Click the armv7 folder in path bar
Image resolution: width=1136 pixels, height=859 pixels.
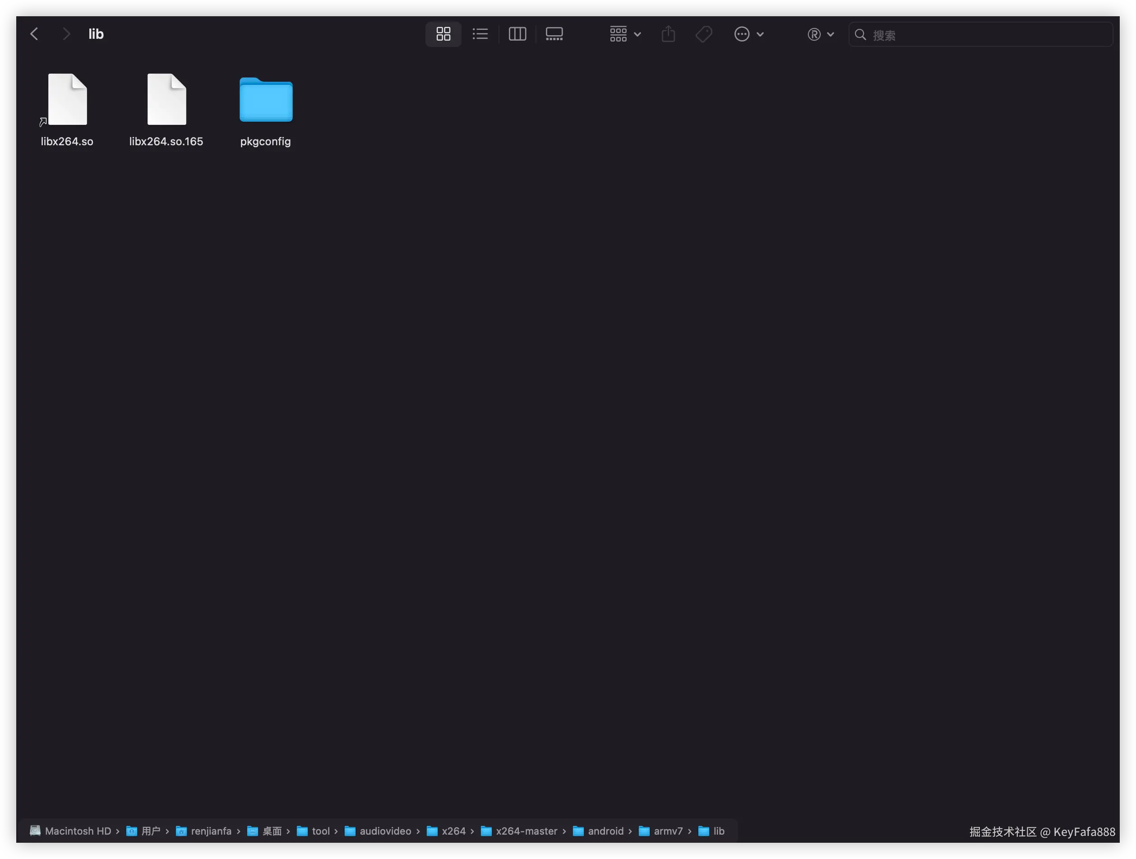668,831
